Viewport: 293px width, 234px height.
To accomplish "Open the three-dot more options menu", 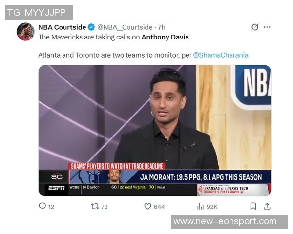I will click(x=267, y=27).
